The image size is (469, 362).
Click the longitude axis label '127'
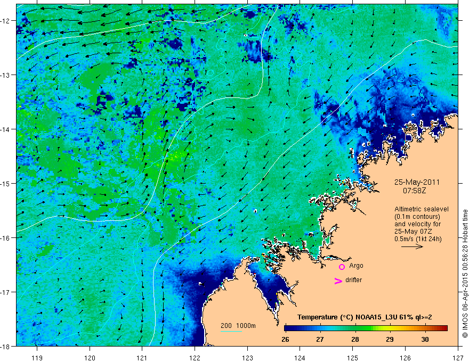pos(458,358)
